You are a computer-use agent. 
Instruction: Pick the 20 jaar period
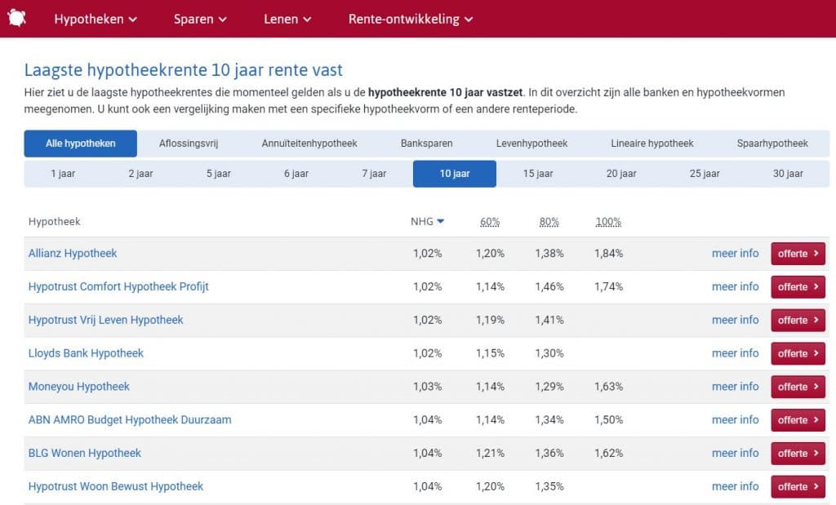621,174
